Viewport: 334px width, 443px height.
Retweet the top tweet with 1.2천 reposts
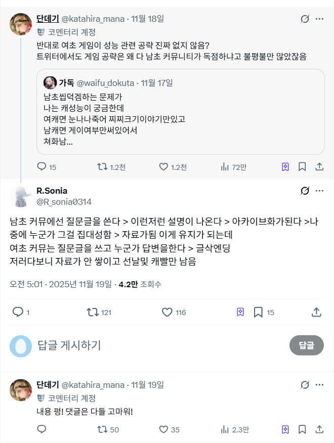point(102,166)
